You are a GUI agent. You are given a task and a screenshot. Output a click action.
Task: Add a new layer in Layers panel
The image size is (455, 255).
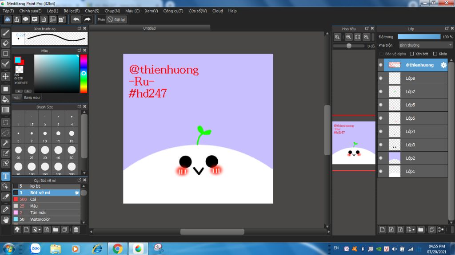click(382, 230)
